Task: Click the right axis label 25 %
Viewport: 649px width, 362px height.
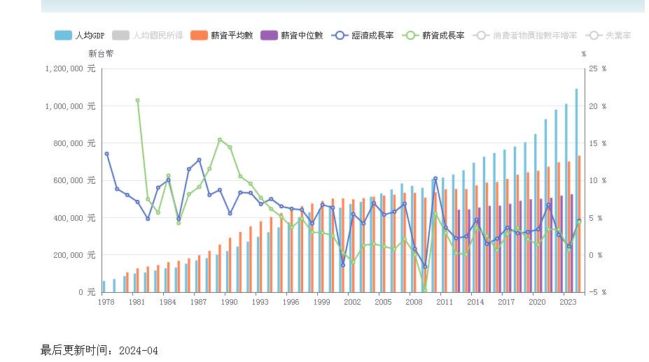Action: pos(598,68)
